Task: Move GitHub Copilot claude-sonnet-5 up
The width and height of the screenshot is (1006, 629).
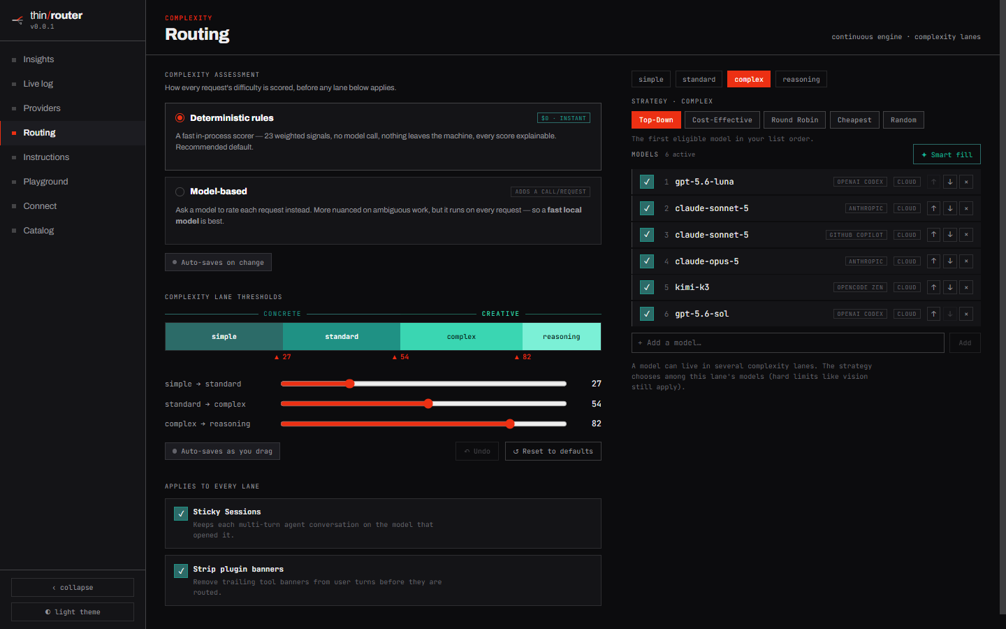Action: [933, 235]
